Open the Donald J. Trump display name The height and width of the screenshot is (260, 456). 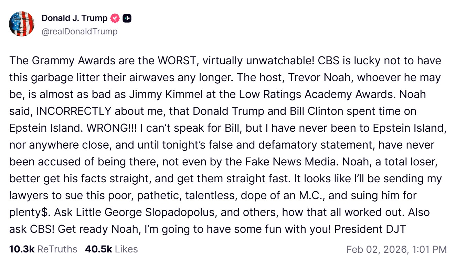74,18
